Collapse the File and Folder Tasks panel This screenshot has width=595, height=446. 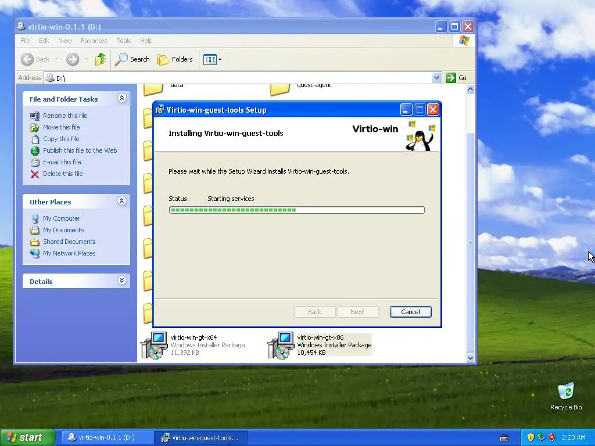tap(122, 98)
